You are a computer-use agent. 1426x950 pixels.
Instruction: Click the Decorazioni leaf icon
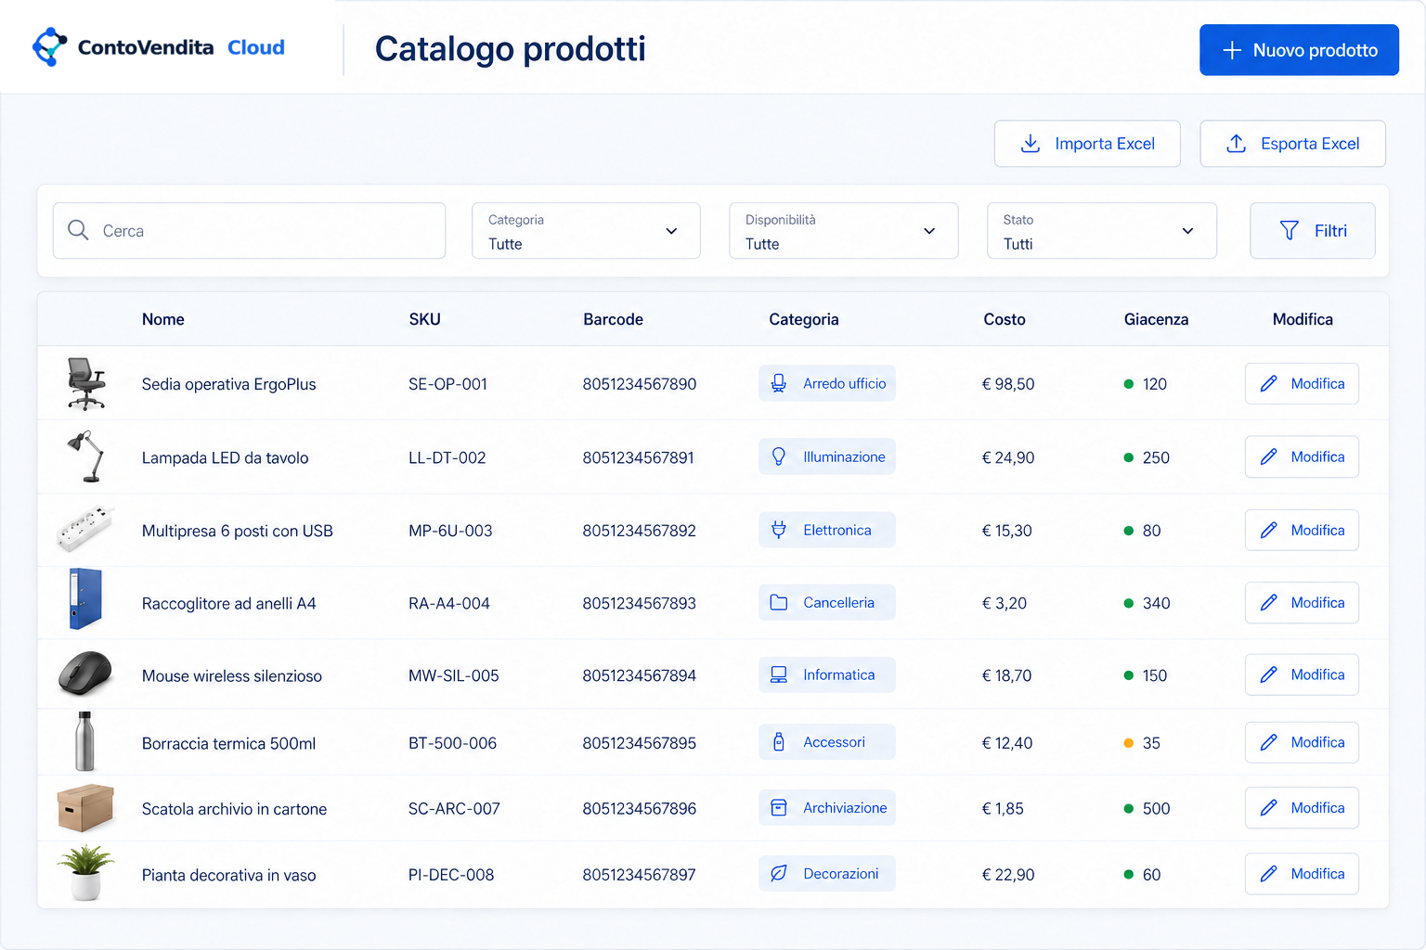pyautogui.click(x=779, y=874)
